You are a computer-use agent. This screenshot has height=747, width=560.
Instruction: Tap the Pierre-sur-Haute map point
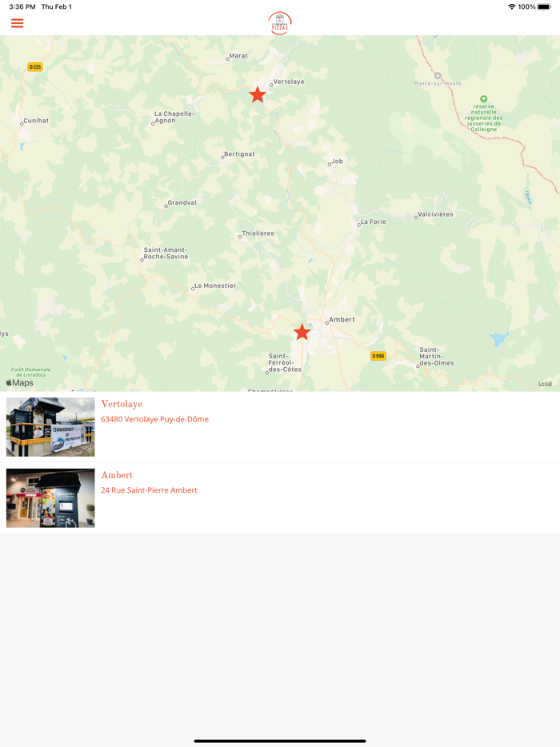(x=438, y=76)
